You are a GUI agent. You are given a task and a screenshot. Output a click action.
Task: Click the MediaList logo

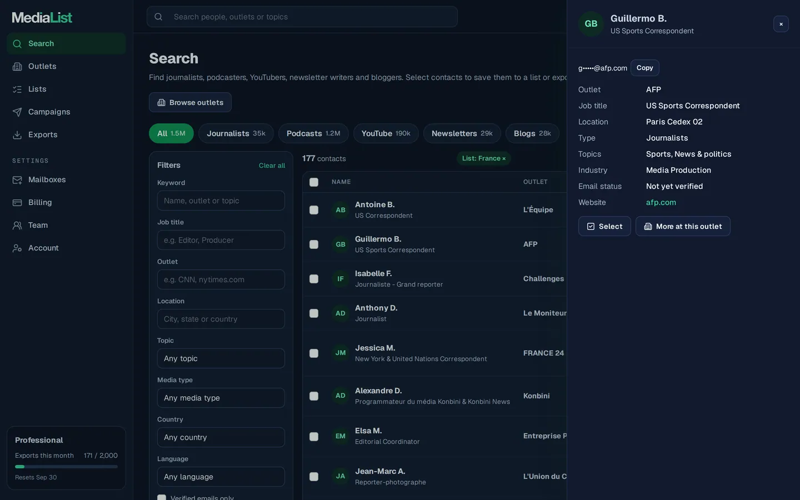(x=42, y=18)
